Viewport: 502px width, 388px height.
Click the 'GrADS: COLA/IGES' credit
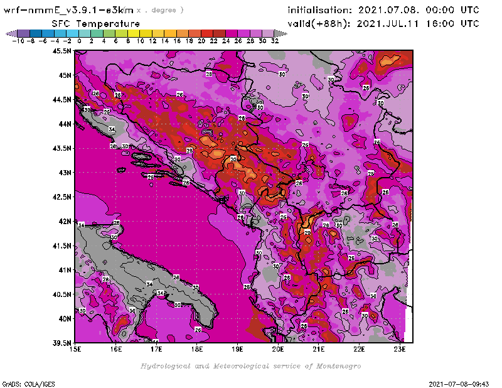pos(28,384)
